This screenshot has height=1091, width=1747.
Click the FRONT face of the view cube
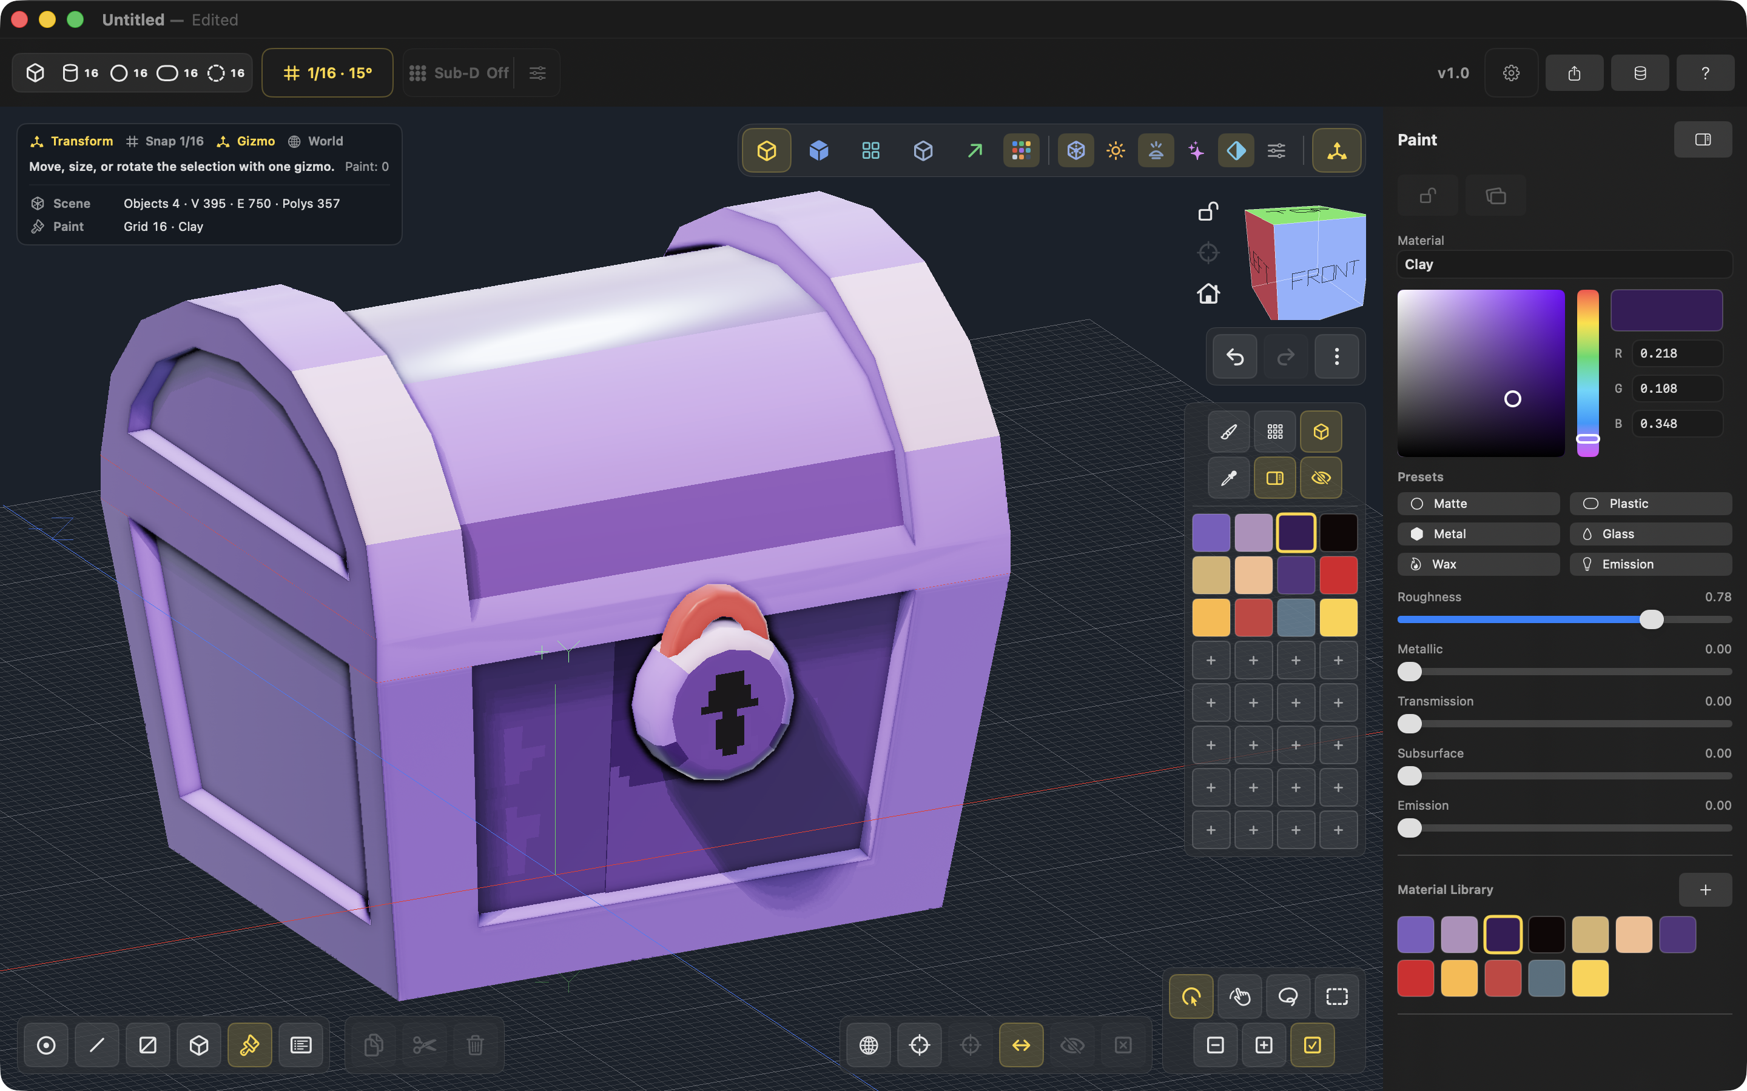1321,269
